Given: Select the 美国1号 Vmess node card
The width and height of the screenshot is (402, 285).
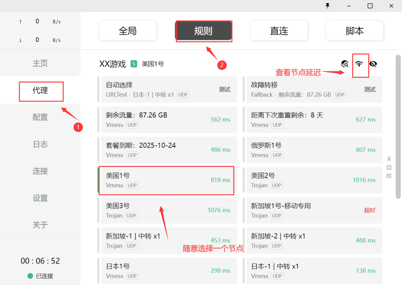Looking at the screenshot, I should [x=167, y=180].
